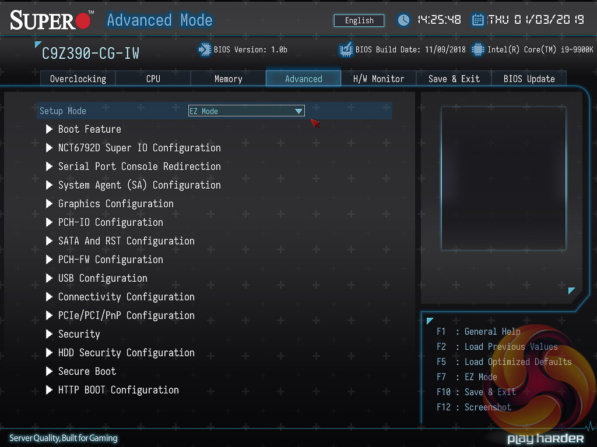Image resolution: width=597 pixels, height=447 pixels.
Task: Open the Setup Mode dropdown
Action: (247, 111)
